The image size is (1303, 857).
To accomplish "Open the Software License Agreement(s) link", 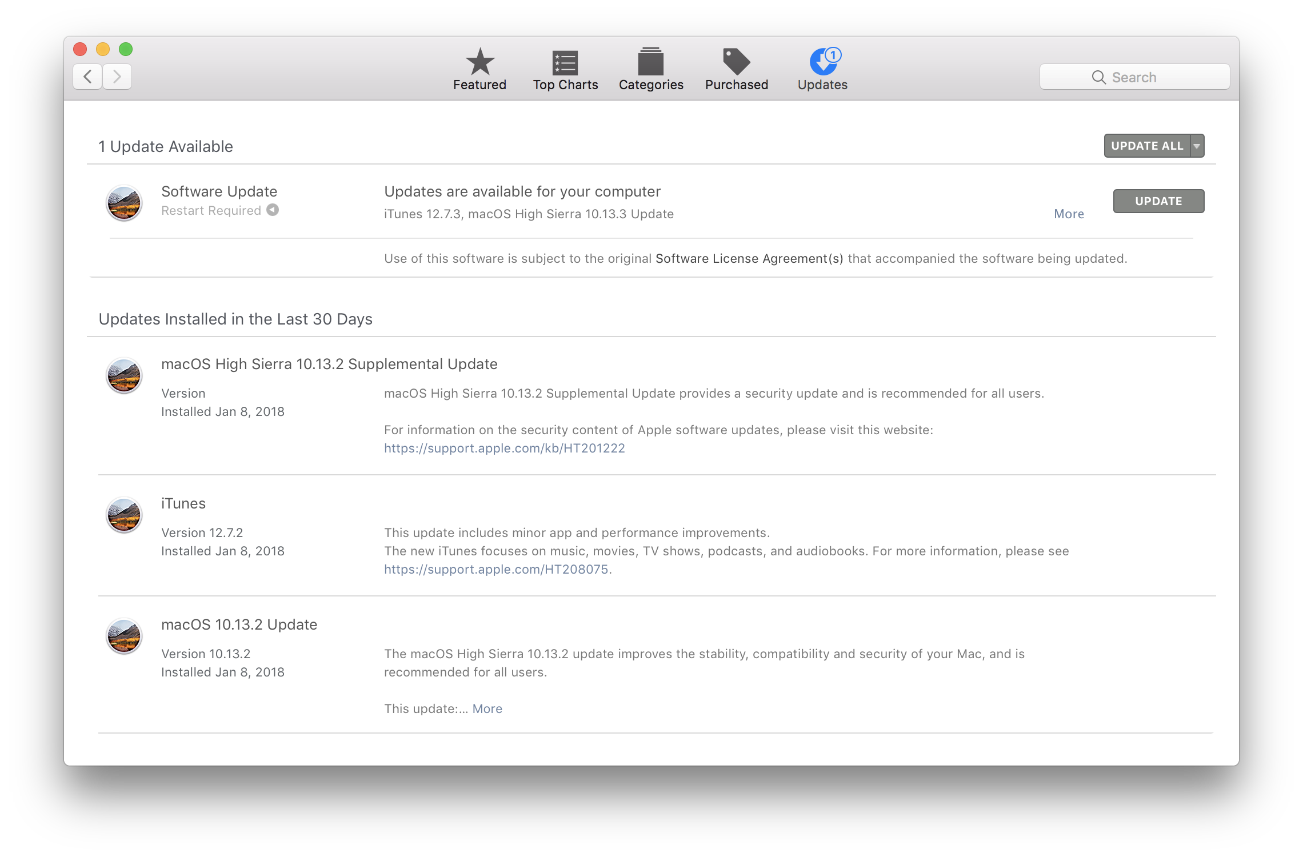I will (x=749, y=258).
